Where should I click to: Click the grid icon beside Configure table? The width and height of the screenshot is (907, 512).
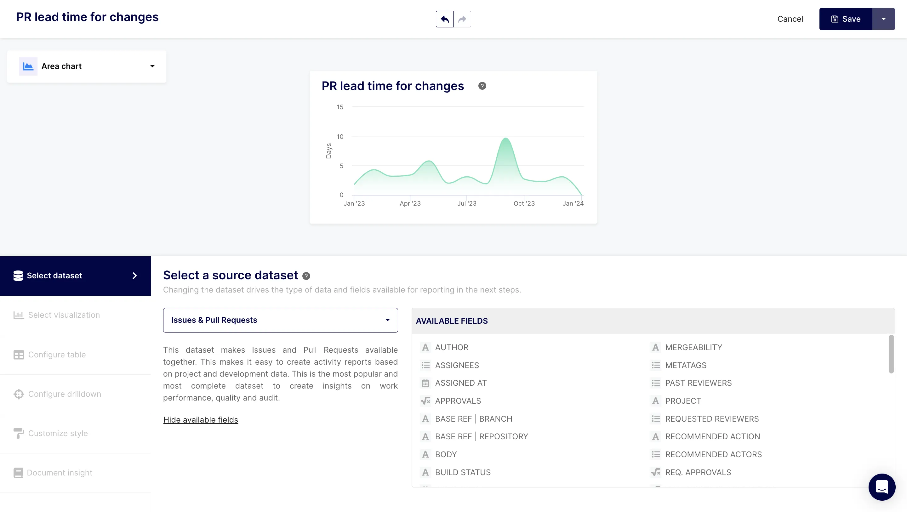[x=18, y=355]
